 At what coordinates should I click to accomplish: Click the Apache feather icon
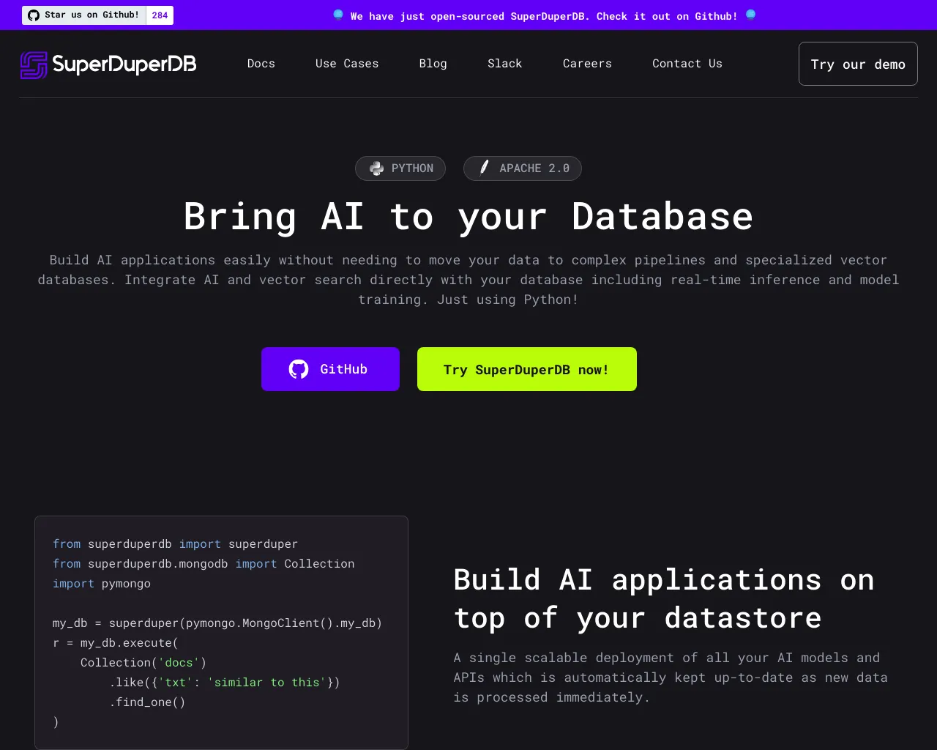point(484,168)
